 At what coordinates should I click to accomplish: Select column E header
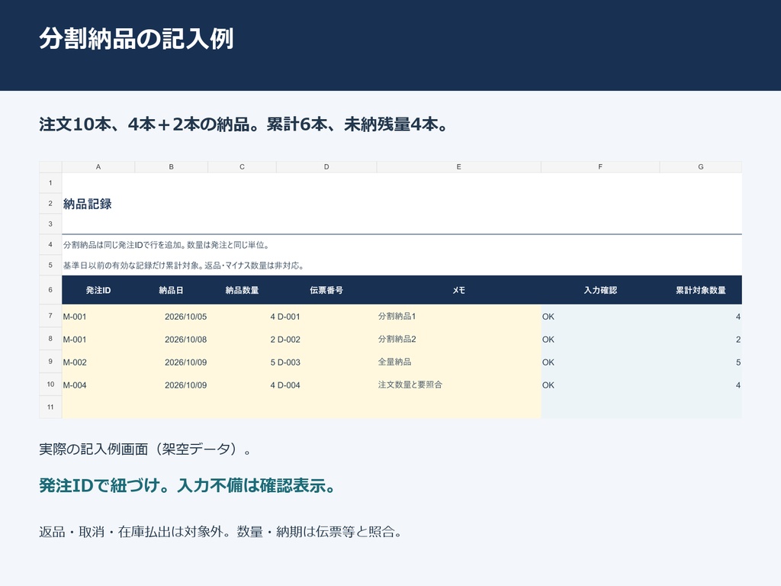(458, 167)
